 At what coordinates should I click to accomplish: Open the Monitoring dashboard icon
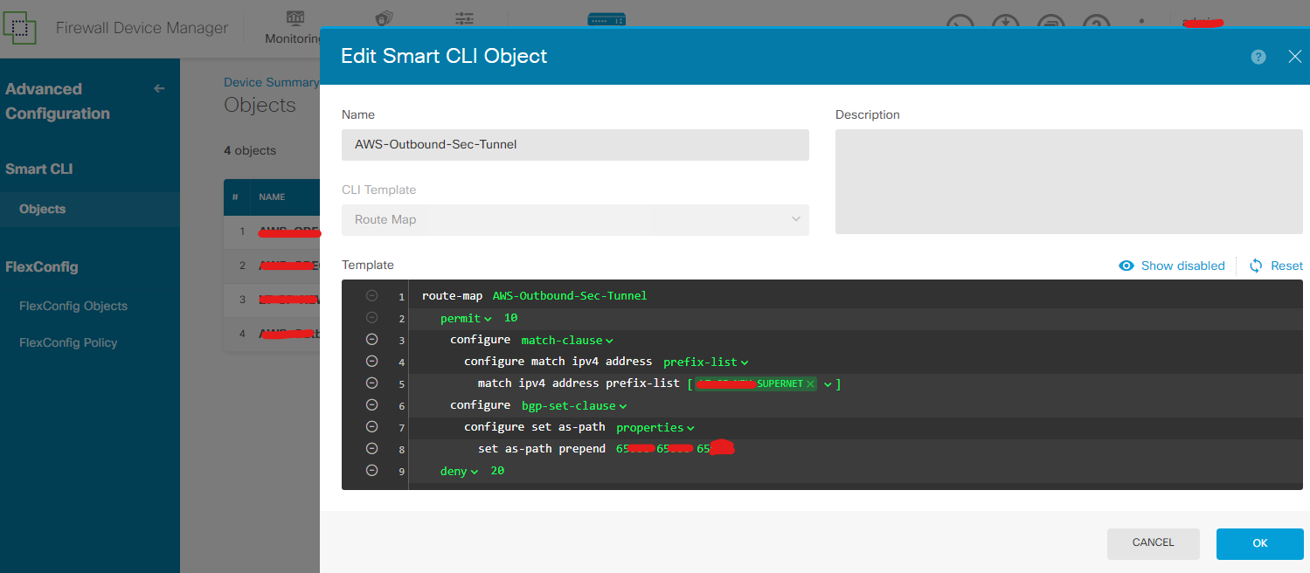click(x=295, y=18)
